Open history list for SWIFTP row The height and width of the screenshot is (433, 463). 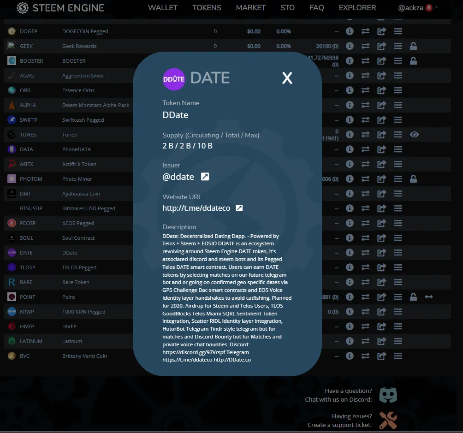tap(398, 119)
